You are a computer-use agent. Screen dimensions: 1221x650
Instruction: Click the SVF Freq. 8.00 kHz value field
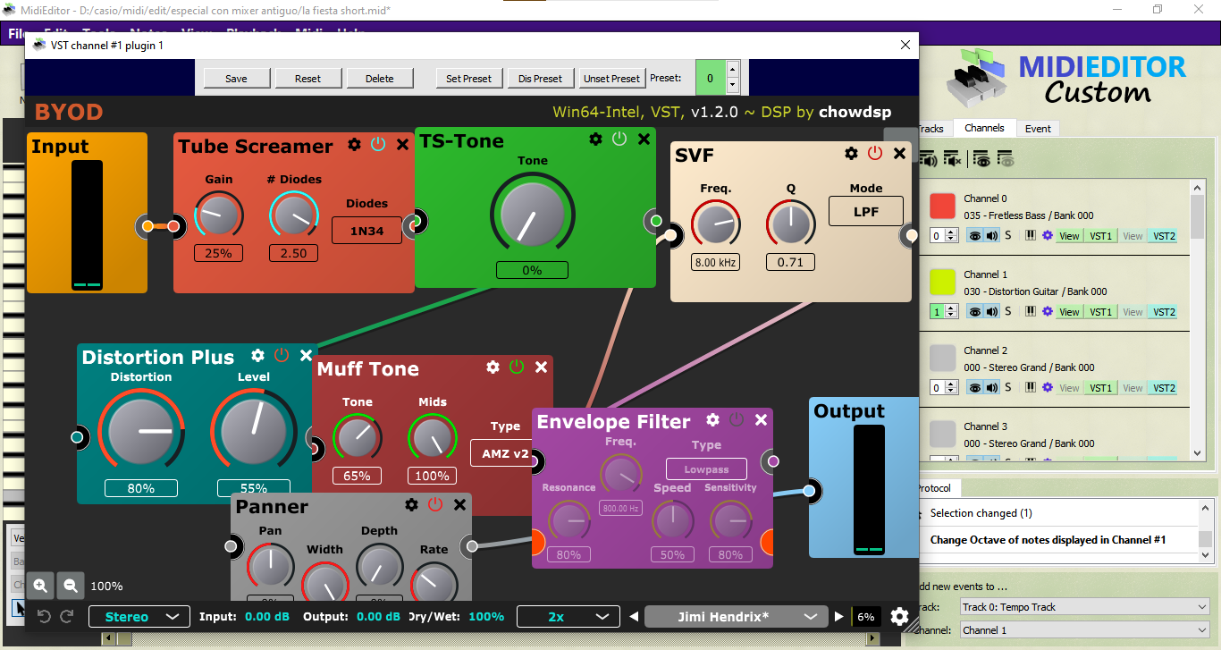pos(715,263)
